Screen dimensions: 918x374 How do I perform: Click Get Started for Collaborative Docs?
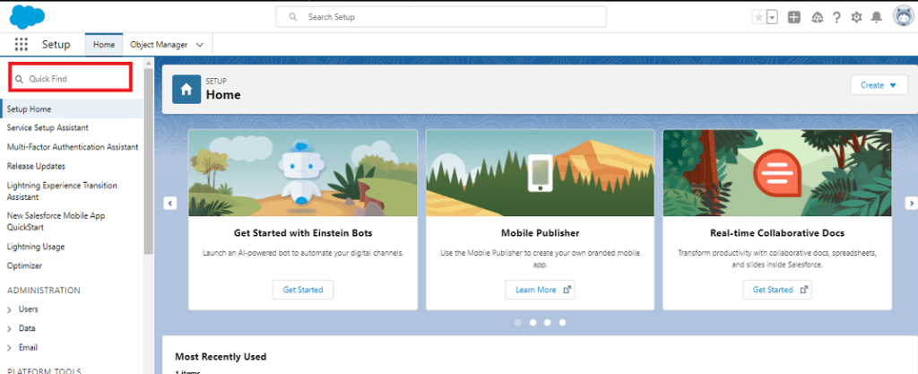coord(777,290)
